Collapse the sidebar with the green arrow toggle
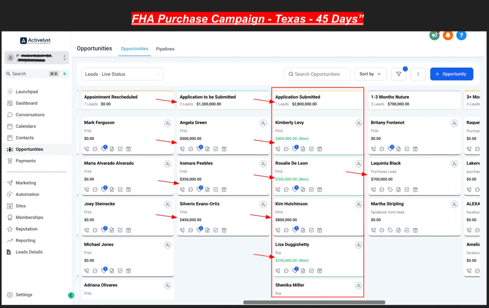This screenshot has height=308, width=489. tap(71, 295)
